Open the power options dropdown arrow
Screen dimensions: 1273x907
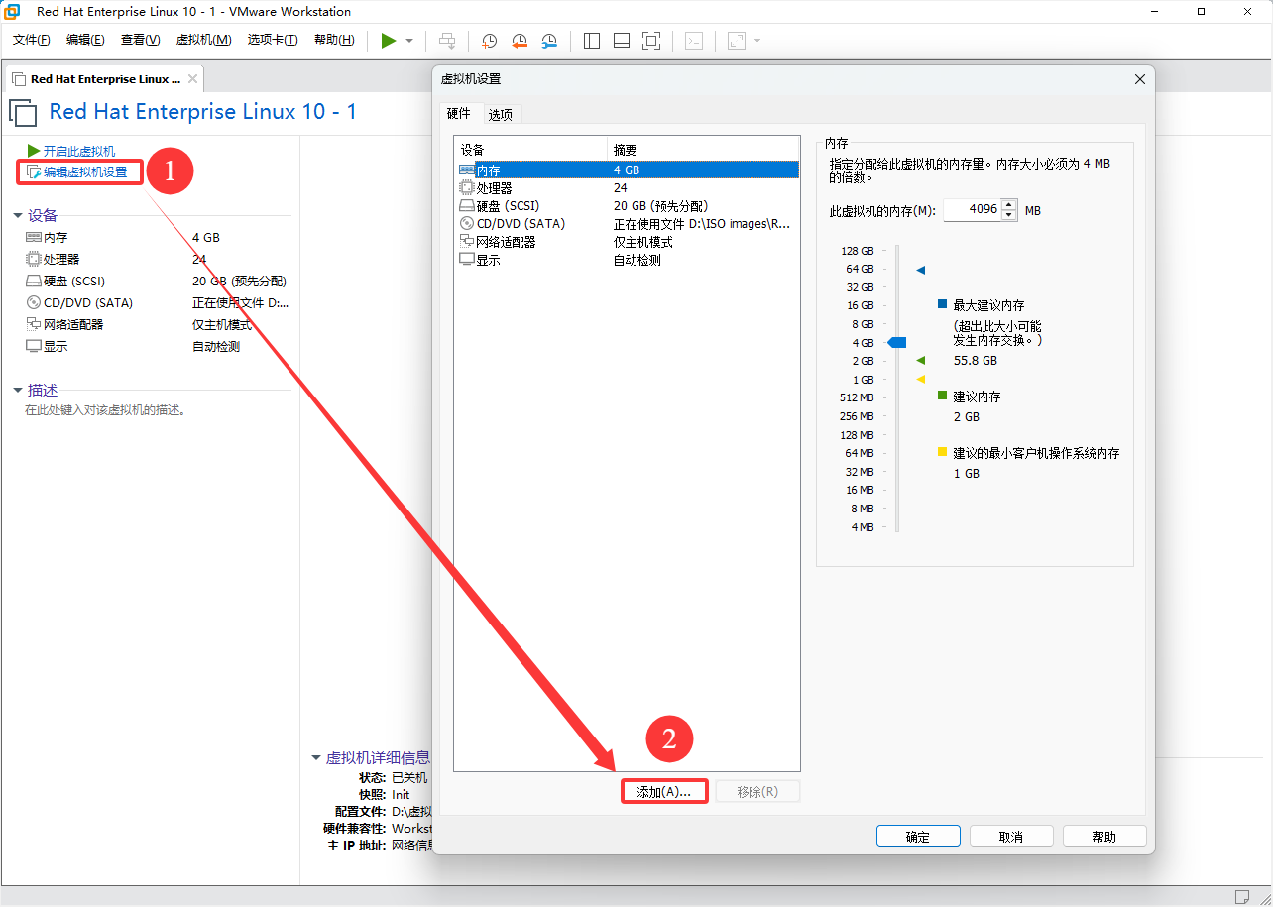click(409, 41)
